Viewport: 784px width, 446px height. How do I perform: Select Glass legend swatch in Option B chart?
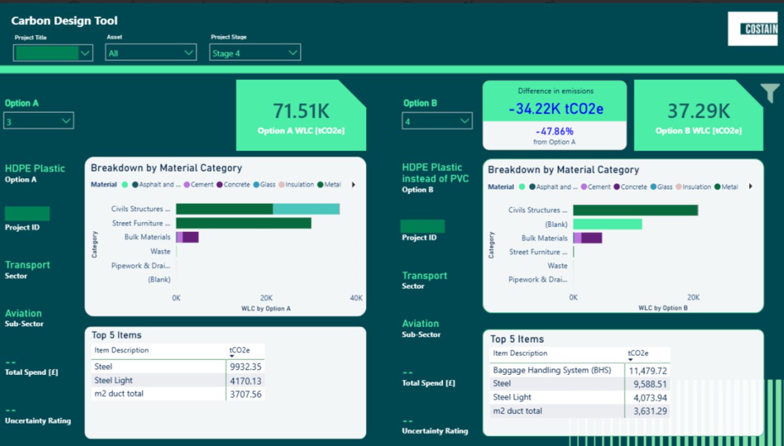pos(653,187)
